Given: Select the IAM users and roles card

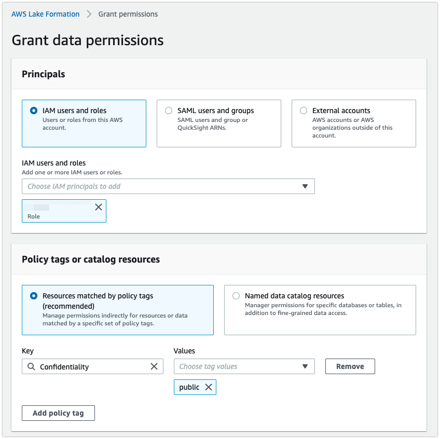Looking at the screenshot, I should [x=84, y=123].
